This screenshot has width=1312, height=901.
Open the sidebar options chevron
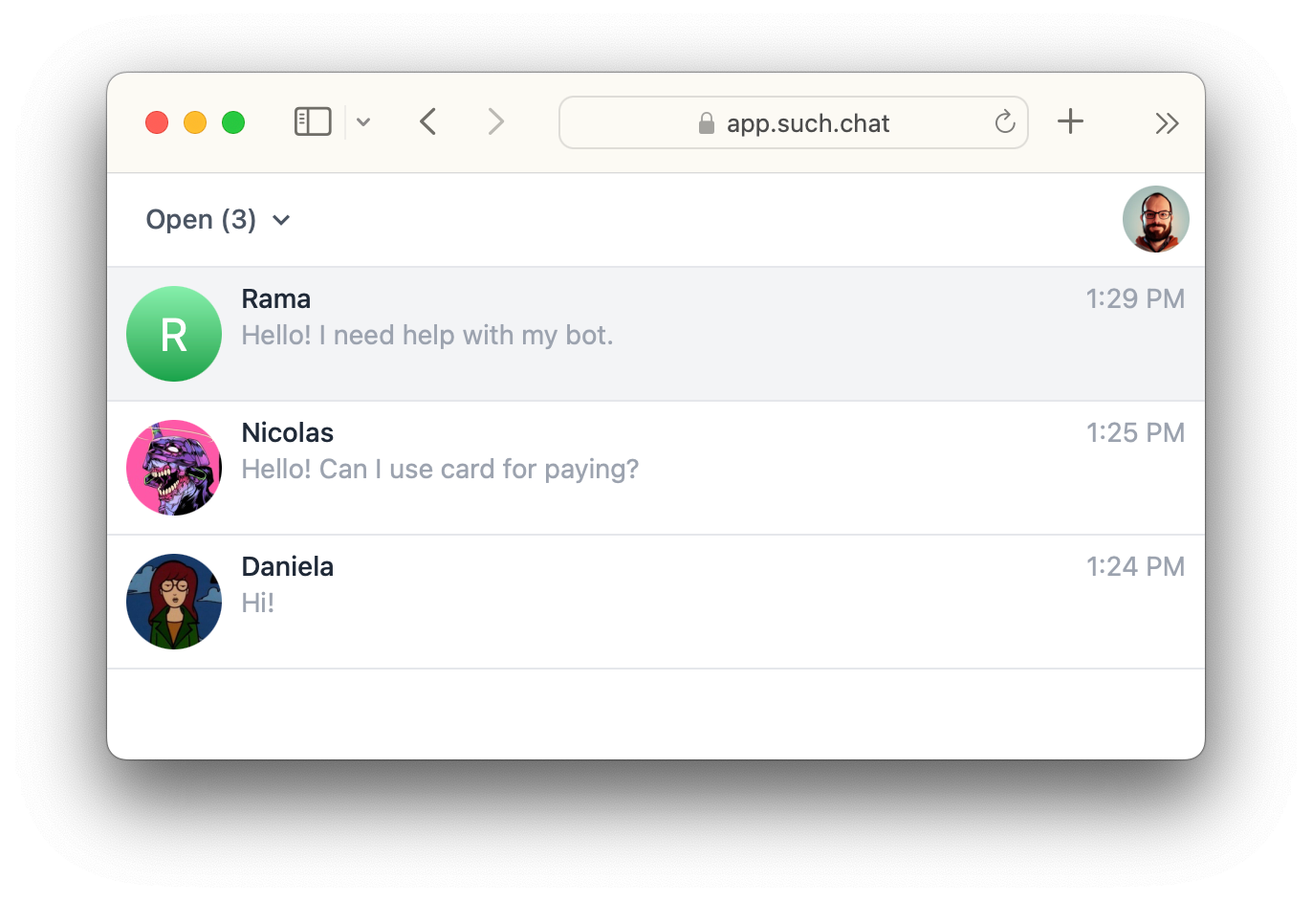click(363, 122)
